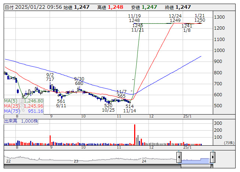Click the 9/30 680 high annotation
This screenshot has width=240, height=172.
click(79, 81)
